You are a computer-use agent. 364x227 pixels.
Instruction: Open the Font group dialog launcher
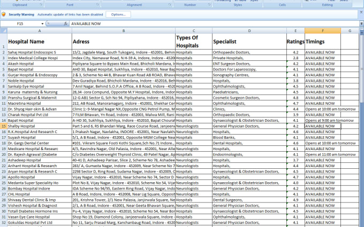(98, 5)
